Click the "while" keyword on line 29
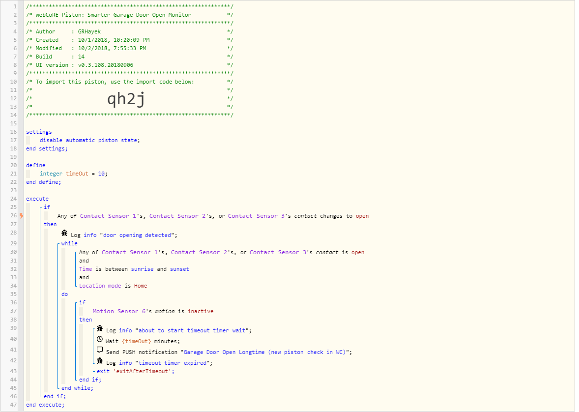Screen dimensions: 579x412 coord(69,243)
